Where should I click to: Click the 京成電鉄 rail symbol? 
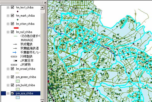pyautogui.click(x=15, y=44)
